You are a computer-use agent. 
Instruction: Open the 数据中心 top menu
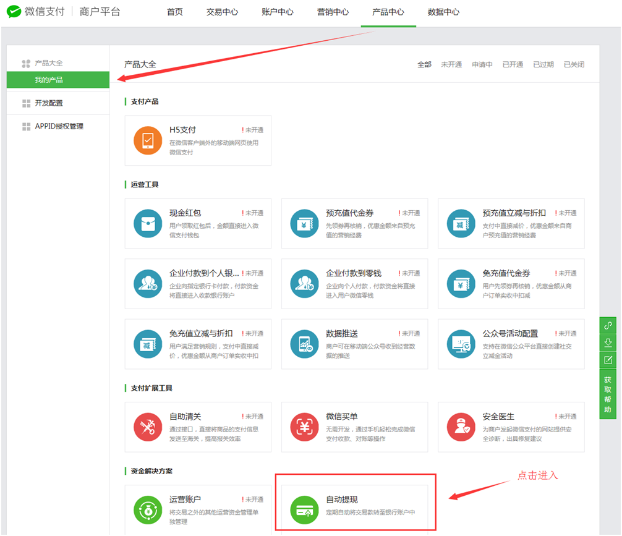coord(443,12)
